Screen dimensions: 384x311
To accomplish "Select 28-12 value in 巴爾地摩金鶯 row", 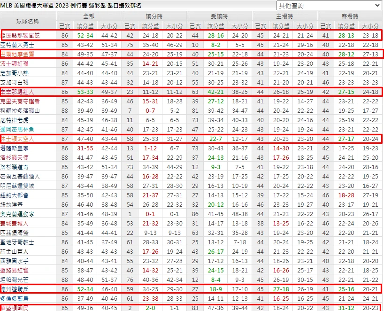I will tap(346, 54).
